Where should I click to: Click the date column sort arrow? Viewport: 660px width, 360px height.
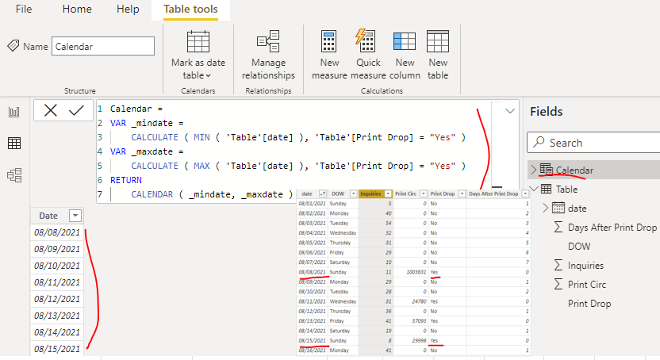click(323, 194)
